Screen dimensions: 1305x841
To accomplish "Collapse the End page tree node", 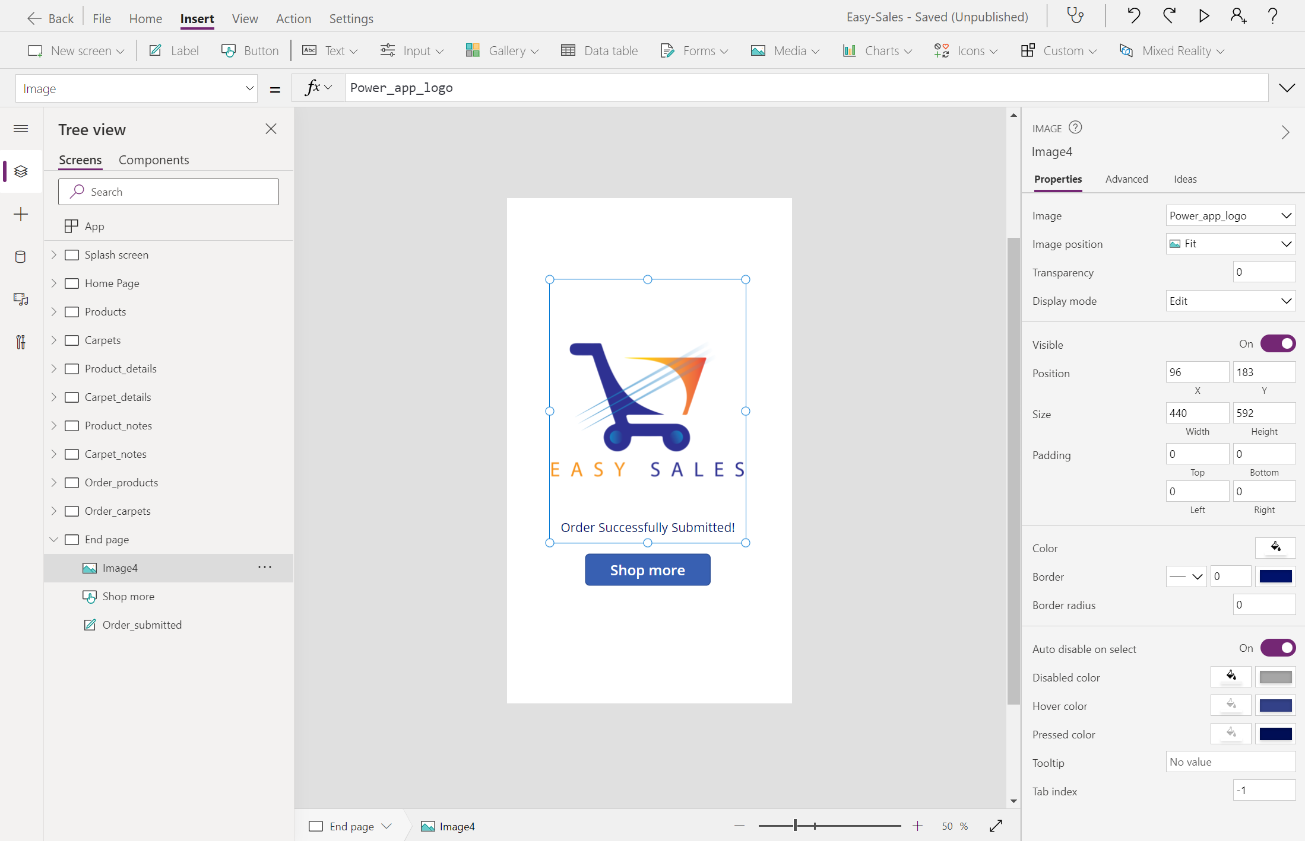I will [x=54, y=540].
